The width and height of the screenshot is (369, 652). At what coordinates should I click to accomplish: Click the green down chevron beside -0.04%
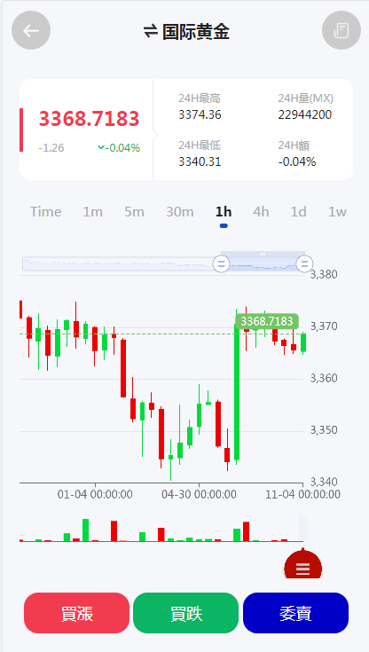click(100, 147)
